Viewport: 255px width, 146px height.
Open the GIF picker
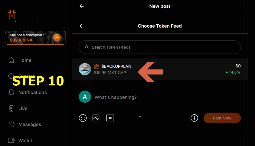(110, 118)
